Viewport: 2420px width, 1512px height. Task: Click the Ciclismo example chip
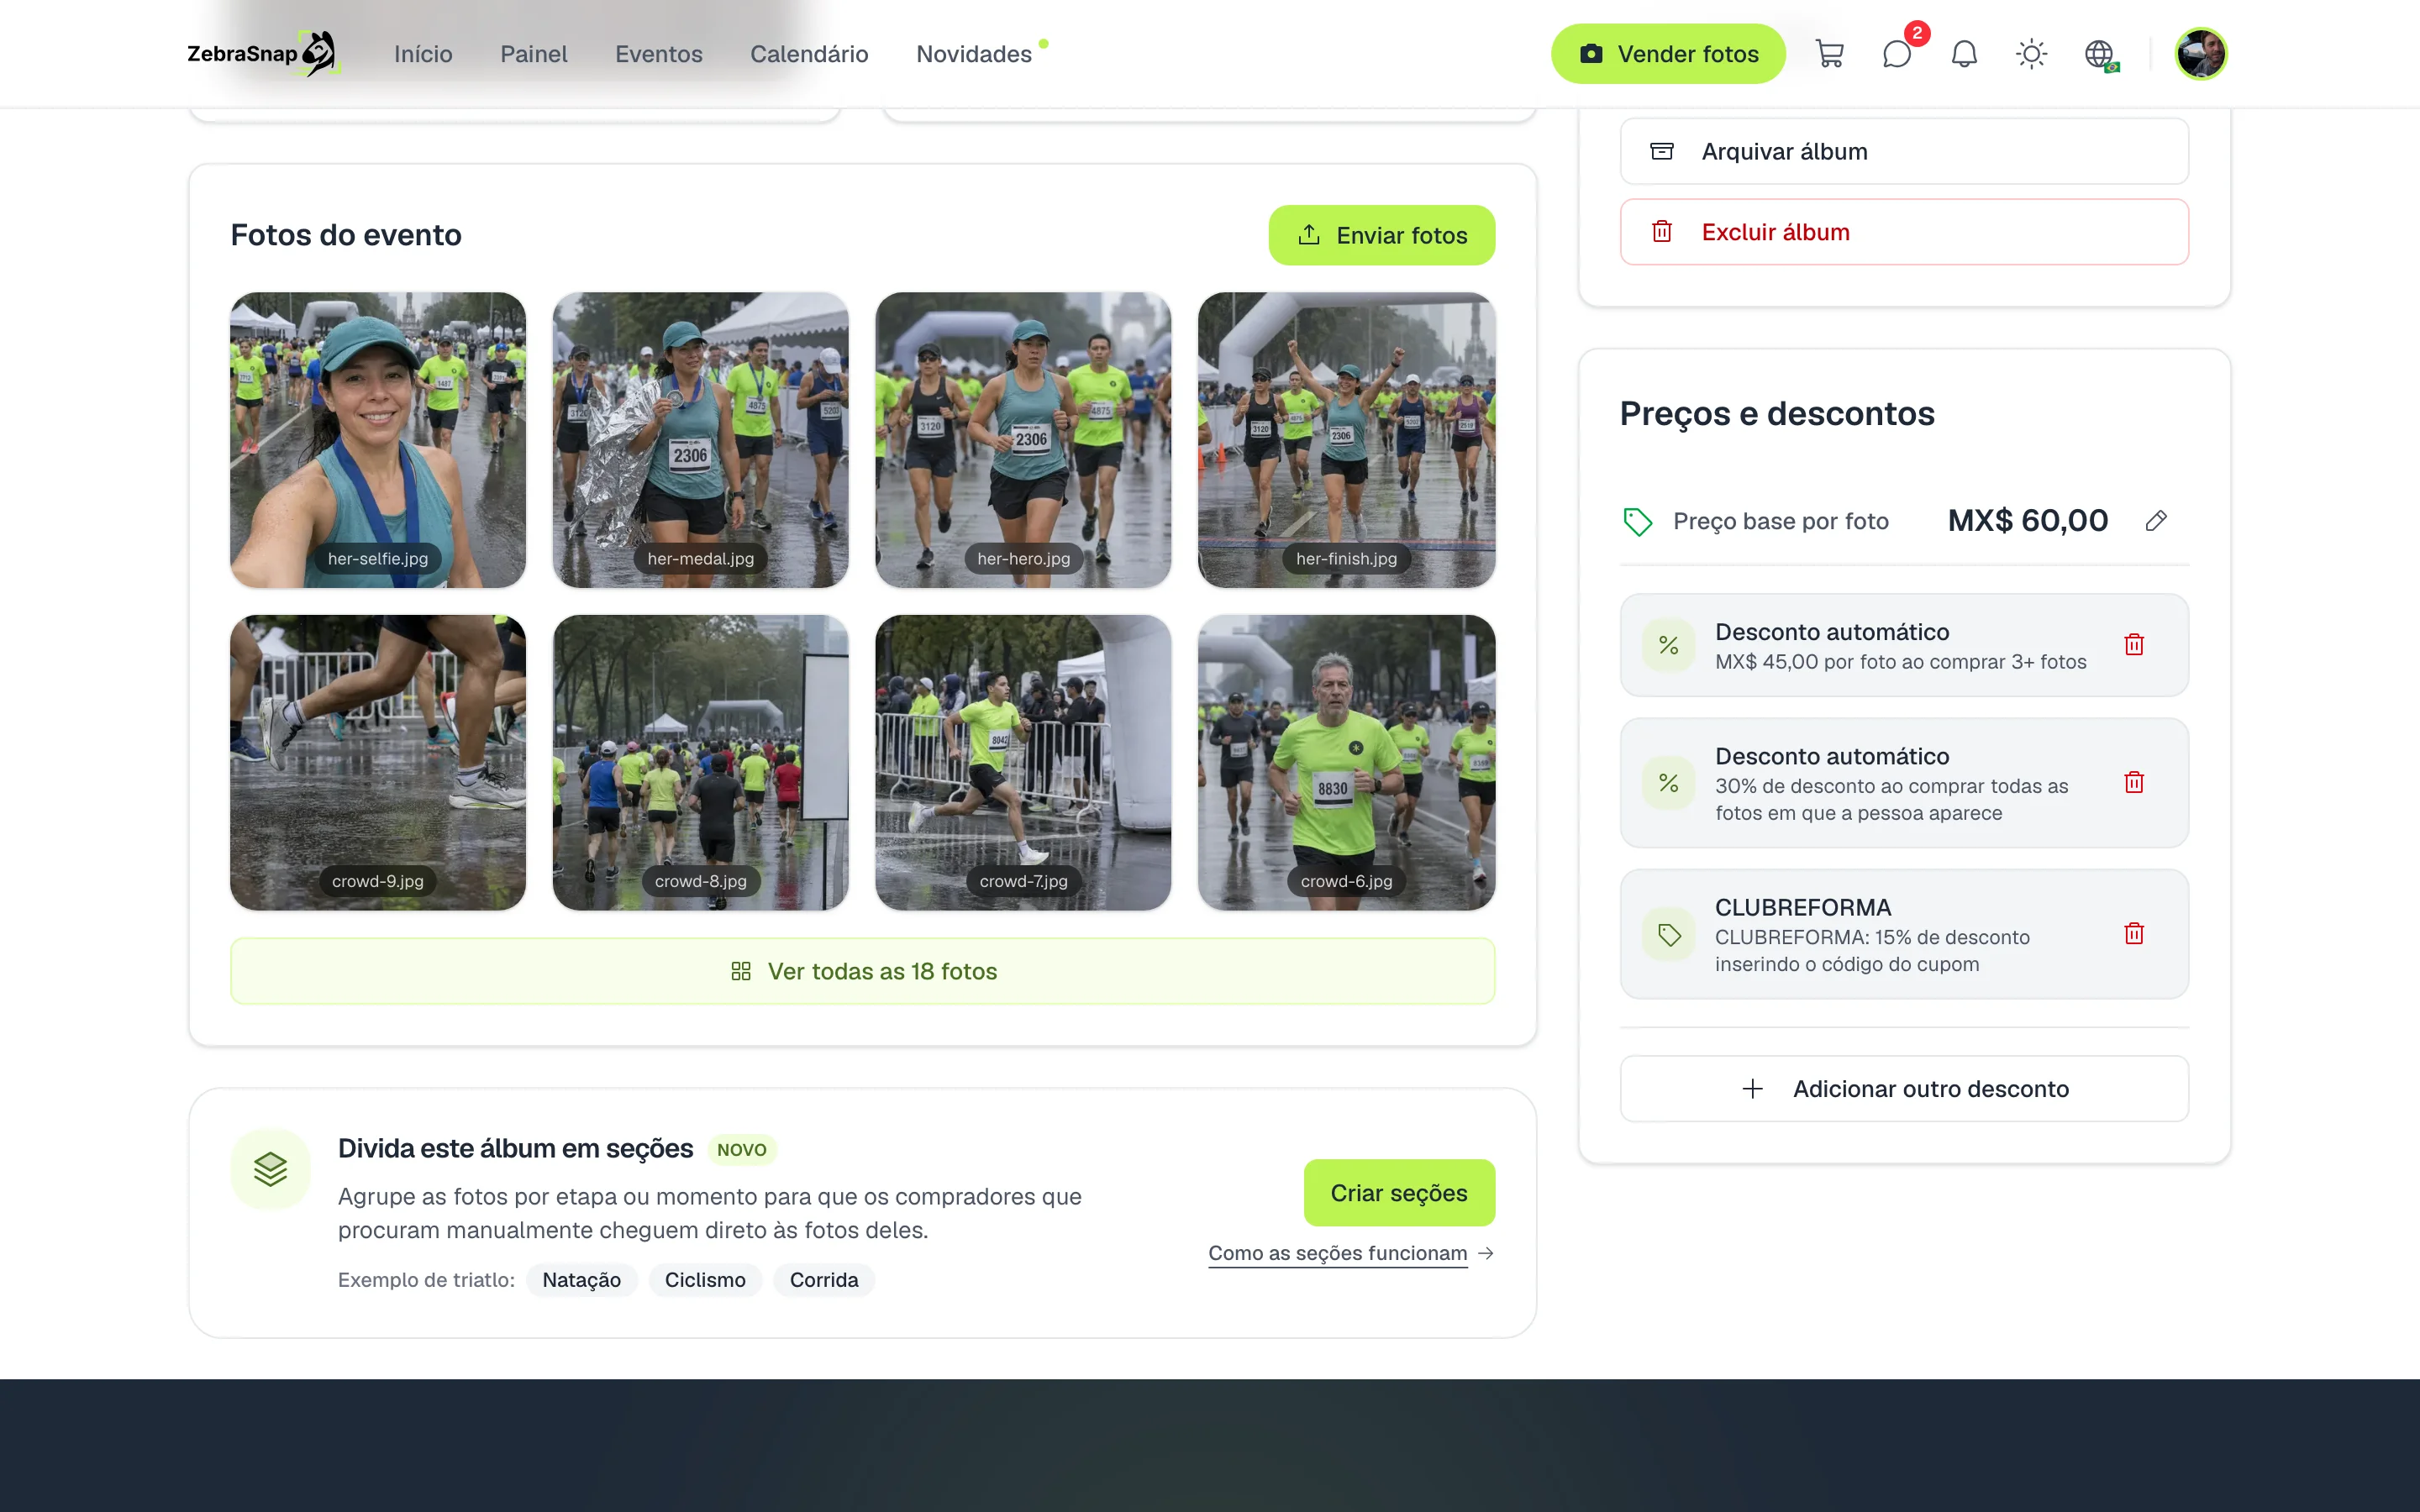pos(704,1280)
